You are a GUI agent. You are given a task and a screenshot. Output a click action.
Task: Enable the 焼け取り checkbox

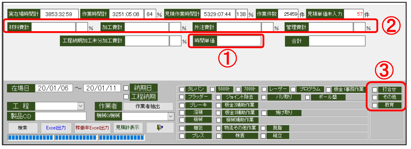[264, 113]
